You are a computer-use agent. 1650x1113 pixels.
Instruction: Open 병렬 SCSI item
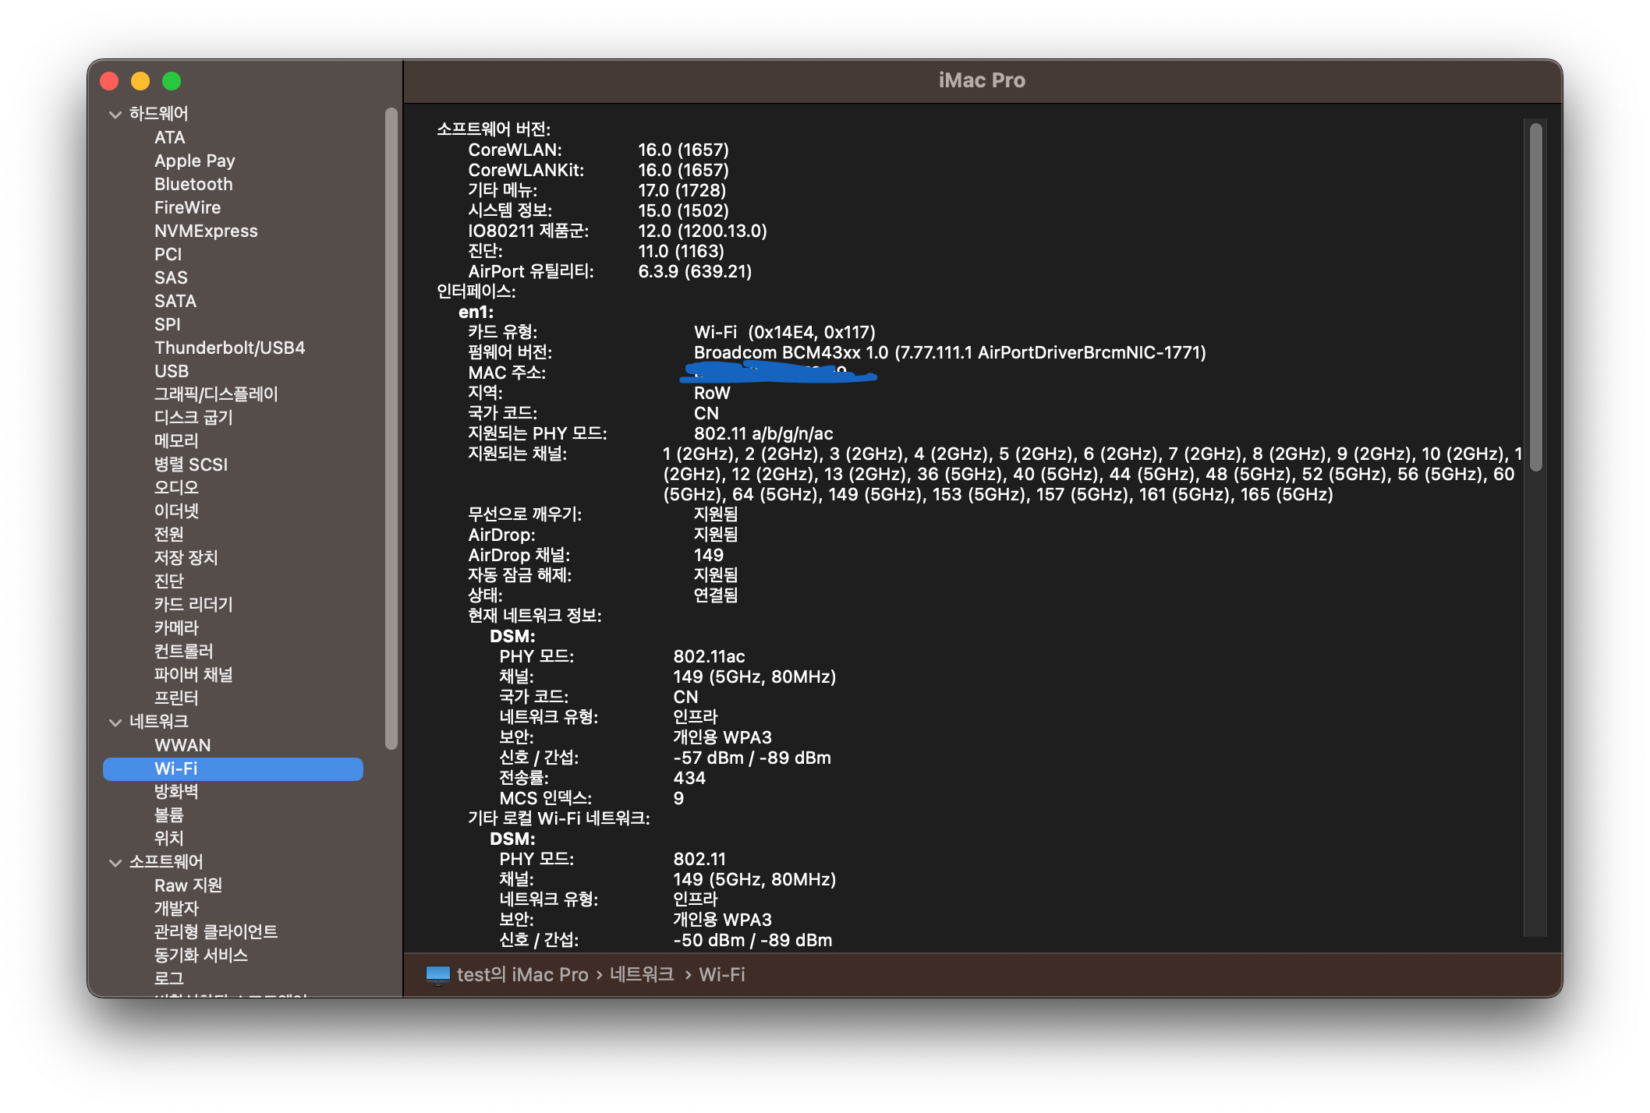[191, 465]
